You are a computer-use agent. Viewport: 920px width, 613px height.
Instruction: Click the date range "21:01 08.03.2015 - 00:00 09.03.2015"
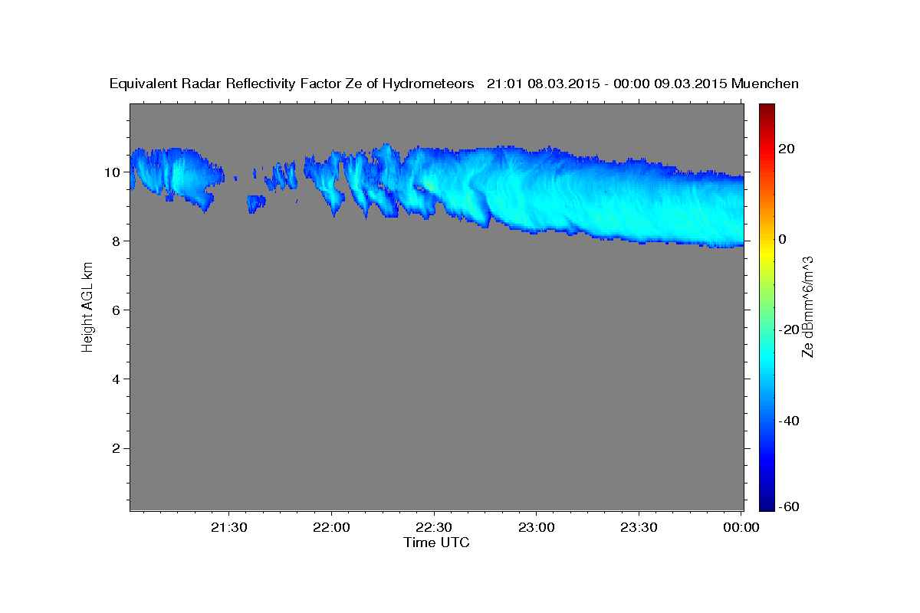pyautogui.click(x=607, y=84)
